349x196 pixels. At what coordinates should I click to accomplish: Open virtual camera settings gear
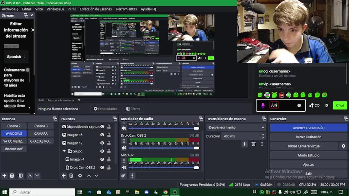(344, 146)
